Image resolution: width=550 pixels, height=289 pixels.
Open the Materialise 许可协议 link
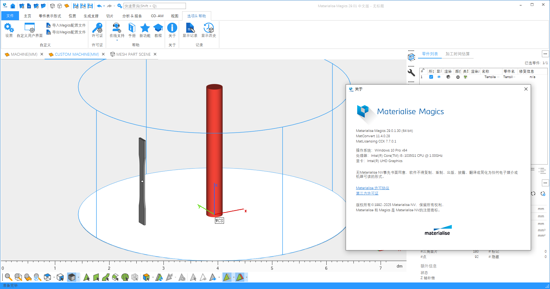(x=372, y=188)
